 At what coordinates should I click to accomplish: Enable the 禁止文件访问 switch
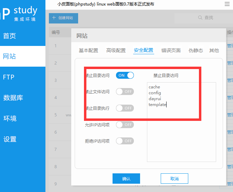(125, 92)
